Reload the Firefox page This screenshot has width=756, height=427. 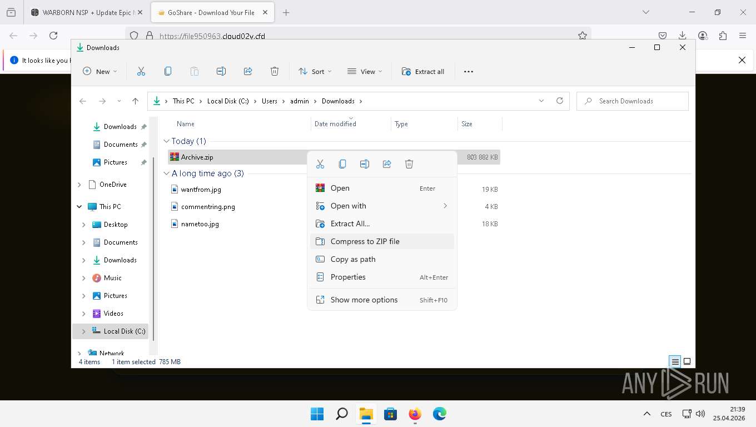(53, 36)
